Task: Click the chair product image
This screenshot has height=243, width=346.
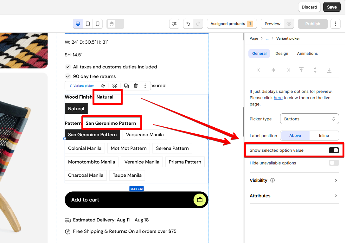Action: point(24,158)
